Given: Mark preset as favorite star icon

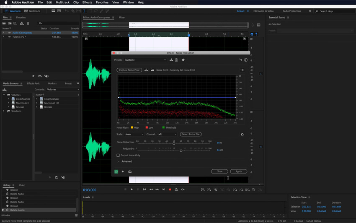Looking at the screenshot, I should [x=183, y=60].
